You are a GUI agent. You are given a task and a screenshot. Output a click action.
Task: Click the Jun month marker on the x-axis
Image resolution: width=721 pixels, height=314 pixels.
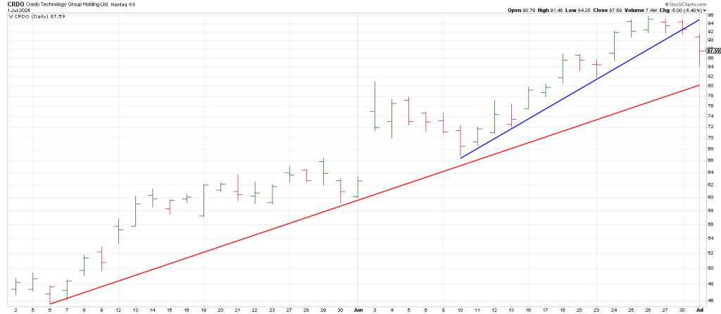coord(357,309)
